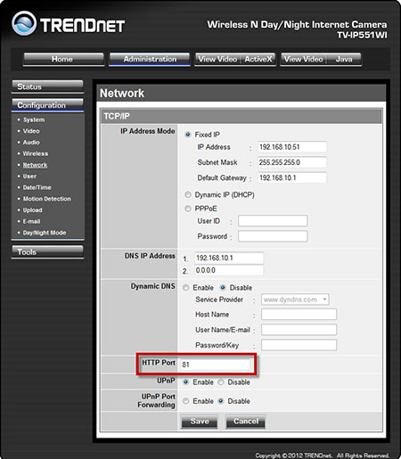Image resolution: width=401 pixels, height=459 pixels.
Task: Open View Video ActiveX tab
Action: coord(235,59)
